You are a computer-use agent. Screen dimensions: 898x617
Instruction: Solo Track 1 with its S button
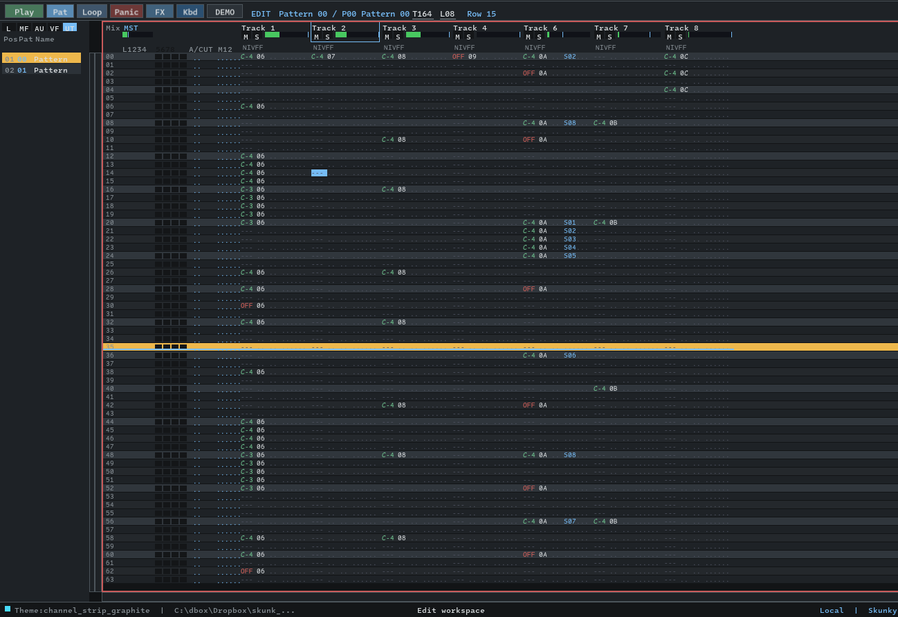(x=257, y=37)
